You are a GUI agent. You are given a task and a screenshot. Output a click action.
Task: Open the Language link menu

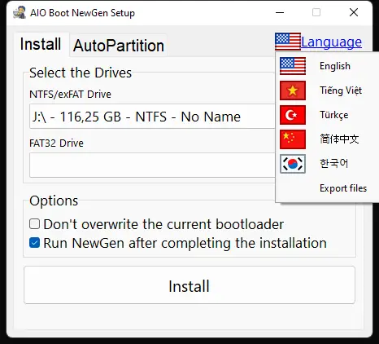coord(331,42)
